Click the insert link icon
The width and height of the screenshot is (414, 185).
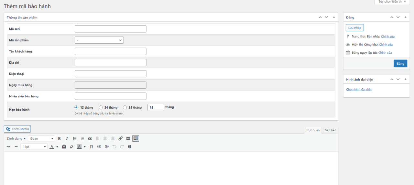tap(120, 138)
